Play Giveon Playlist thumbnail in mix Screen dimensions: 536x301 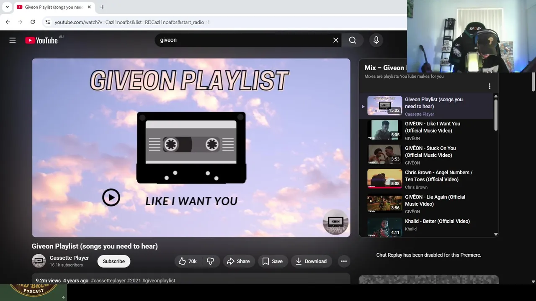click(x=384, y=106)
